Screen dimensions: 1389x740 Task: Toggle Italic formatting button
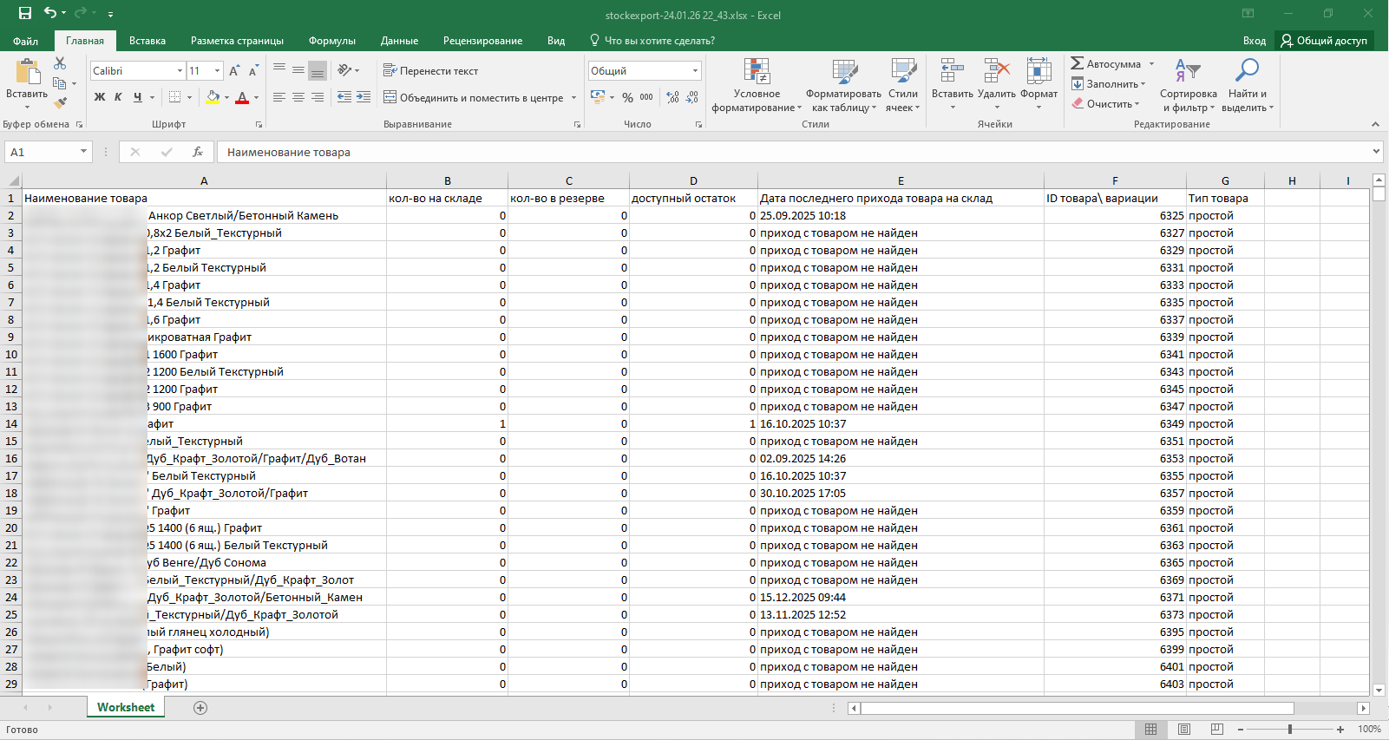118,97
